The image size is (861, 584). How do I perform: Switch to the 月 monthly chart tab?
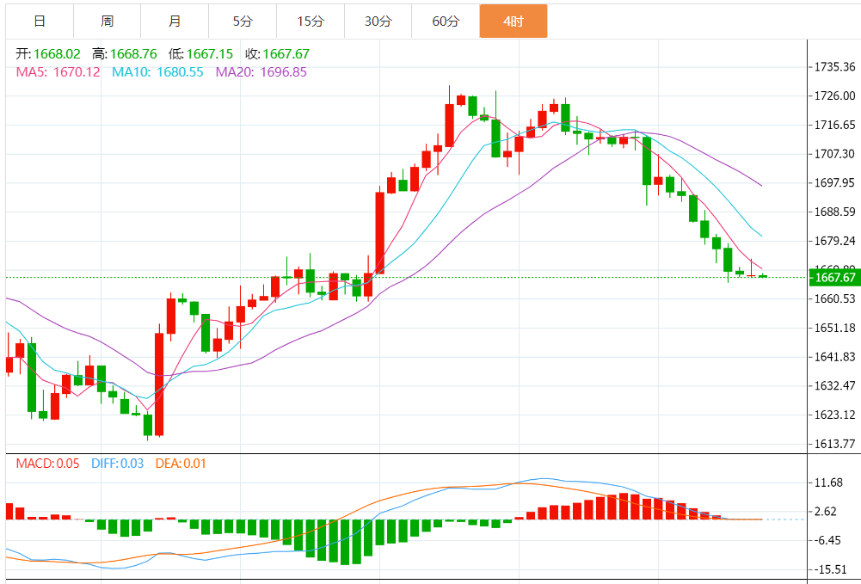point(175,22)
